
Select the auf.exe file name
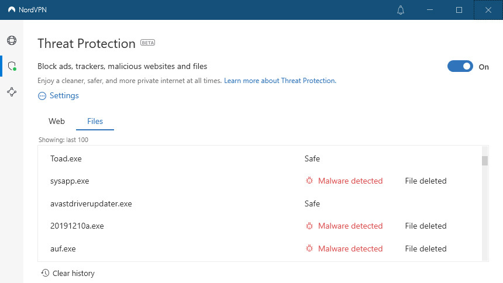tap(63, 249)
